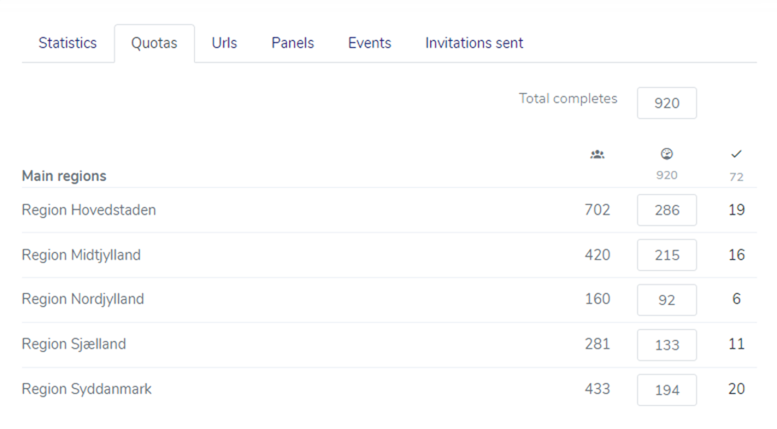The width and height of the screenshot is (777, 429).
Task: Edit Region Syddanmark quota field 194
Action: click(x=667, y=390)
